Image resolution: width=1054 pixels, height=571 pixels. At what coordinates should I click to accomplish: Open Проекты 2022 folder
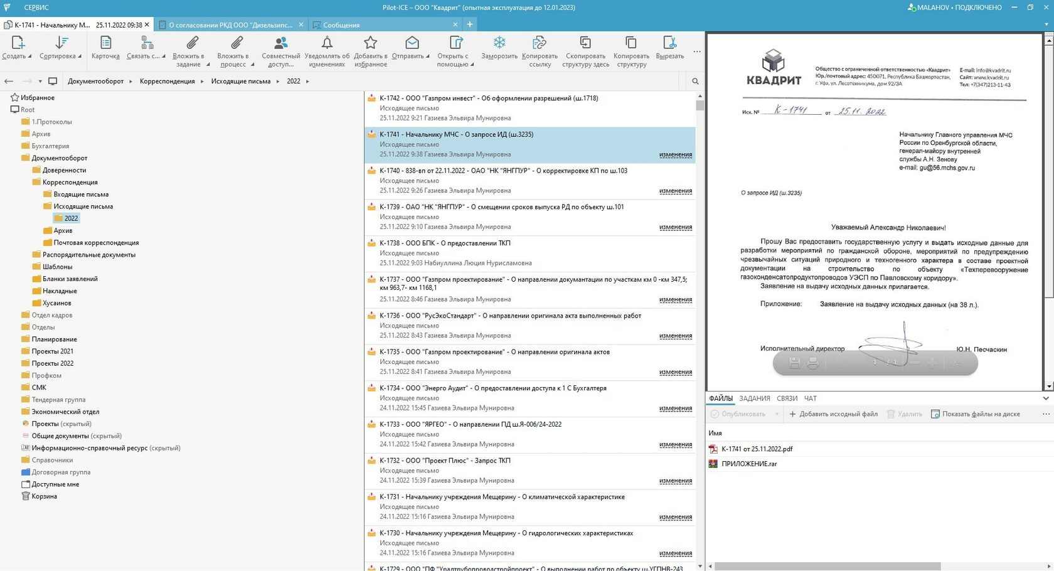[x=53, y=363]
